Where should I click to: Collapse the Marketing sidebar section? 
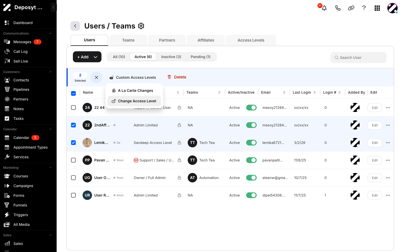[51, 168]
